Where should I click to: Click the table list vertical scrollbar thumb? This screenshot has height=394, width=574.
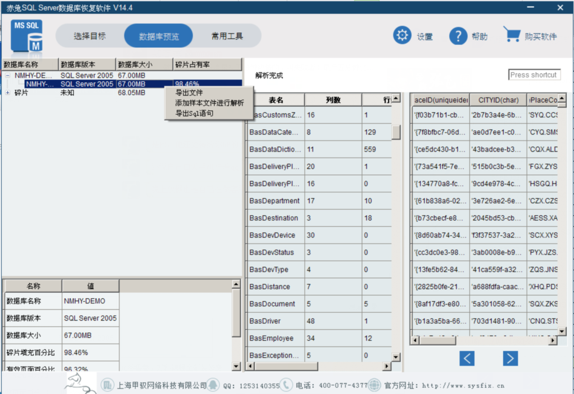396,132
